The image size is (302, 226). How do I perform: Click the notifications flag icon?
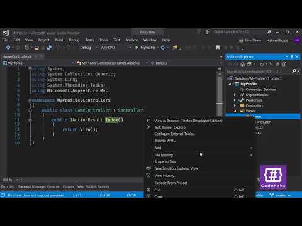point(198,32)
